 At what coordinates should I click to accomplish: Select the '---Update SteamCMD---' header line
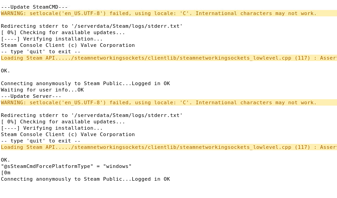[34, 7]
